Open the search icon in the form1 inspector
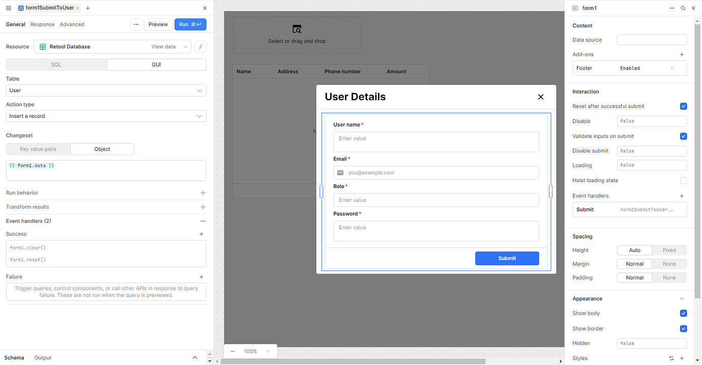This screenshot has height=365, width=702. click(683, 8)
